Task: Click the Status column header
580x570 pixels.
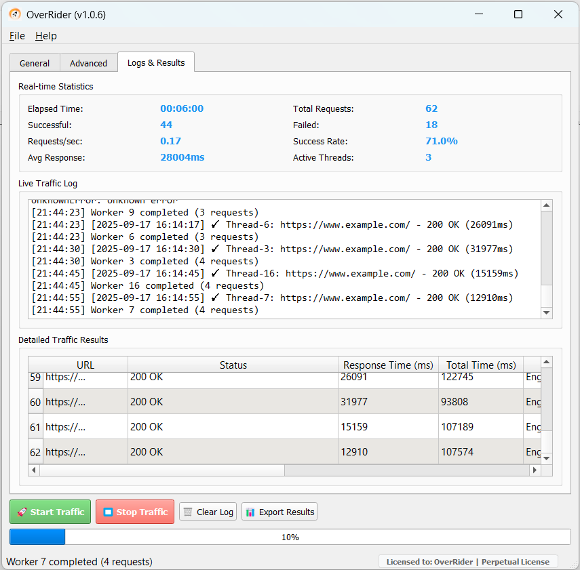Action: click(x=233, y=365)
